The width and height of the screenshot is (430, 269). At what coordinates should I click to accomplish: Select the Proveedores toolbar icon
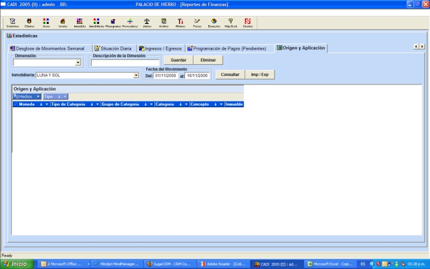(130, 22)
